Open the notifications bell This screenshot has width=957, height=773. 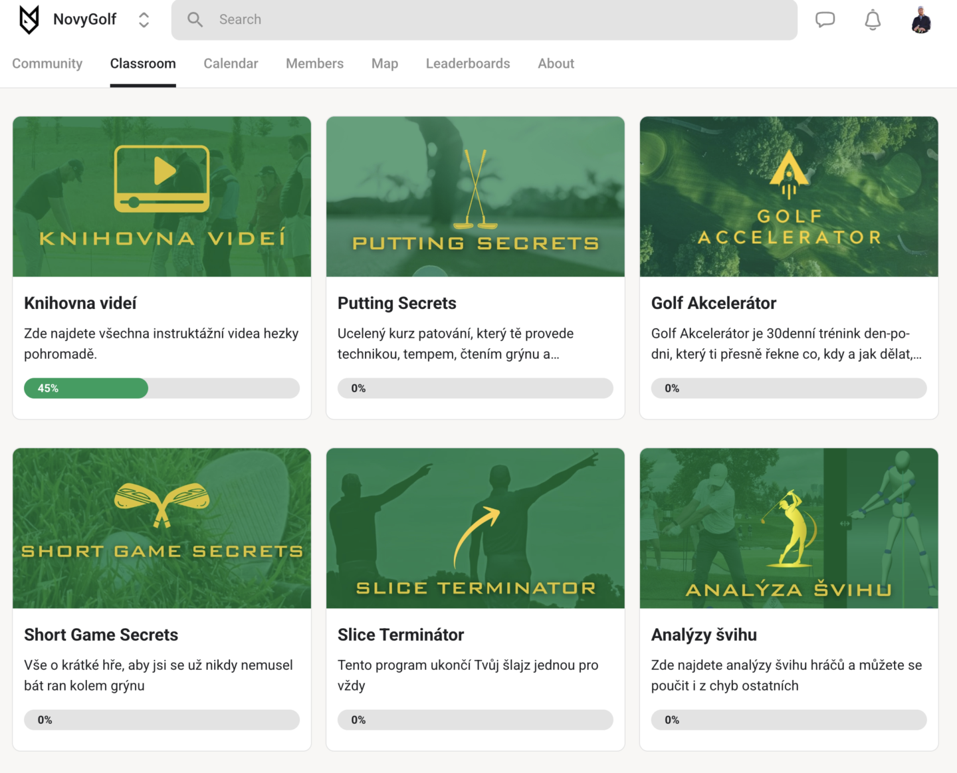pos(873,20)
